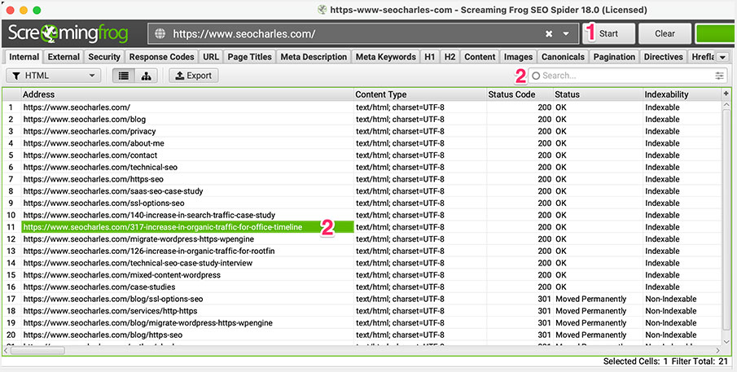737x372 pixels.
Task: Sort by Status Code column header
Action: click(520, 94)
